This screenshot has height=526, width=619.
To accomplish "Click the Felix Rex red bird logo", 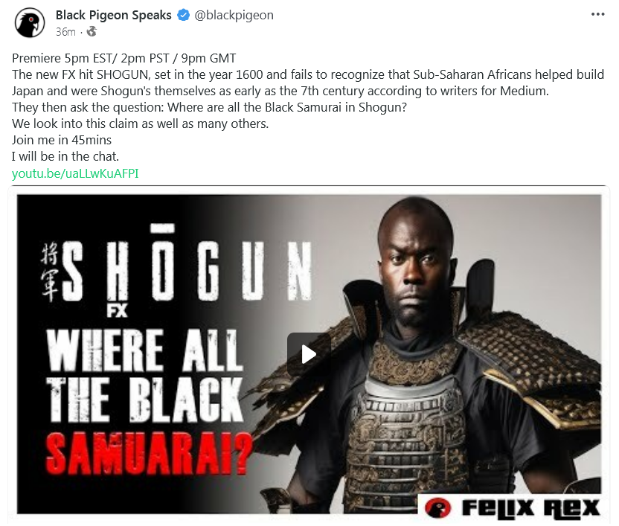I will [x=437, y=507].
